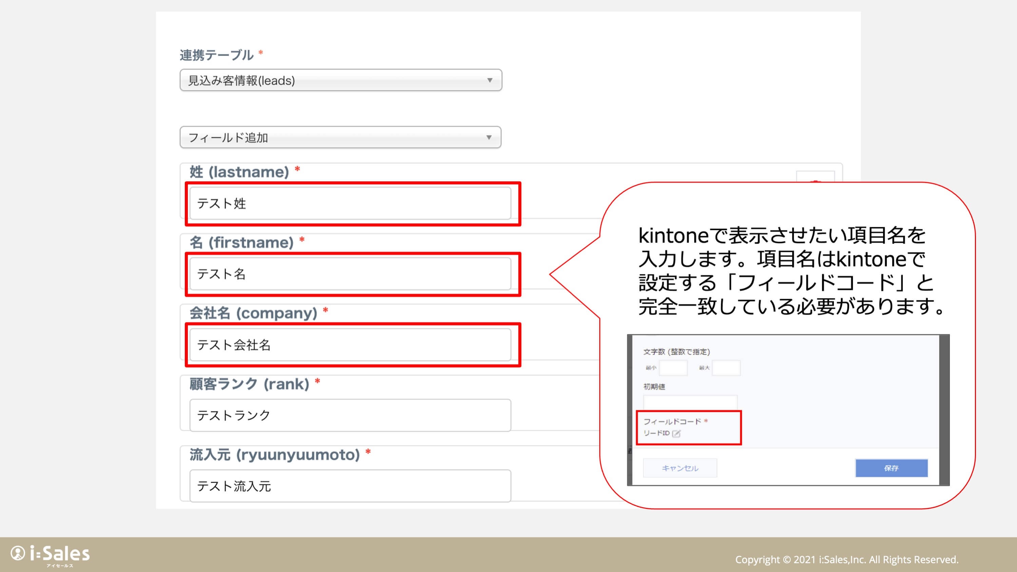Select the テスト会社名 company field
Screen dimensions: 1017x572
350,344
